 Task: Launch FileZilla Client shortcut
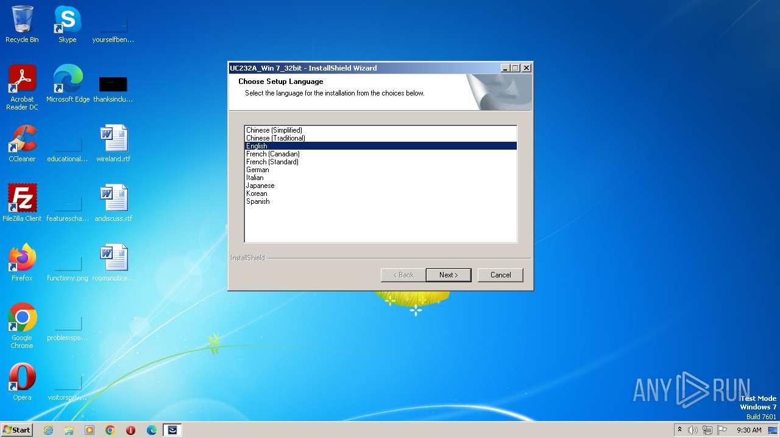pos(22,203)
